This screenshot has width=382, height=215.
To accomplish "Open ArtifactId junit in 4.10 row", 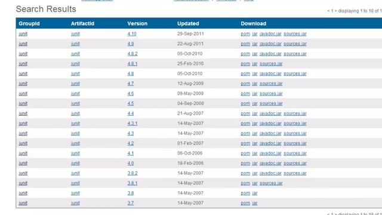I will pyautogui.click(x=75, y=34).
